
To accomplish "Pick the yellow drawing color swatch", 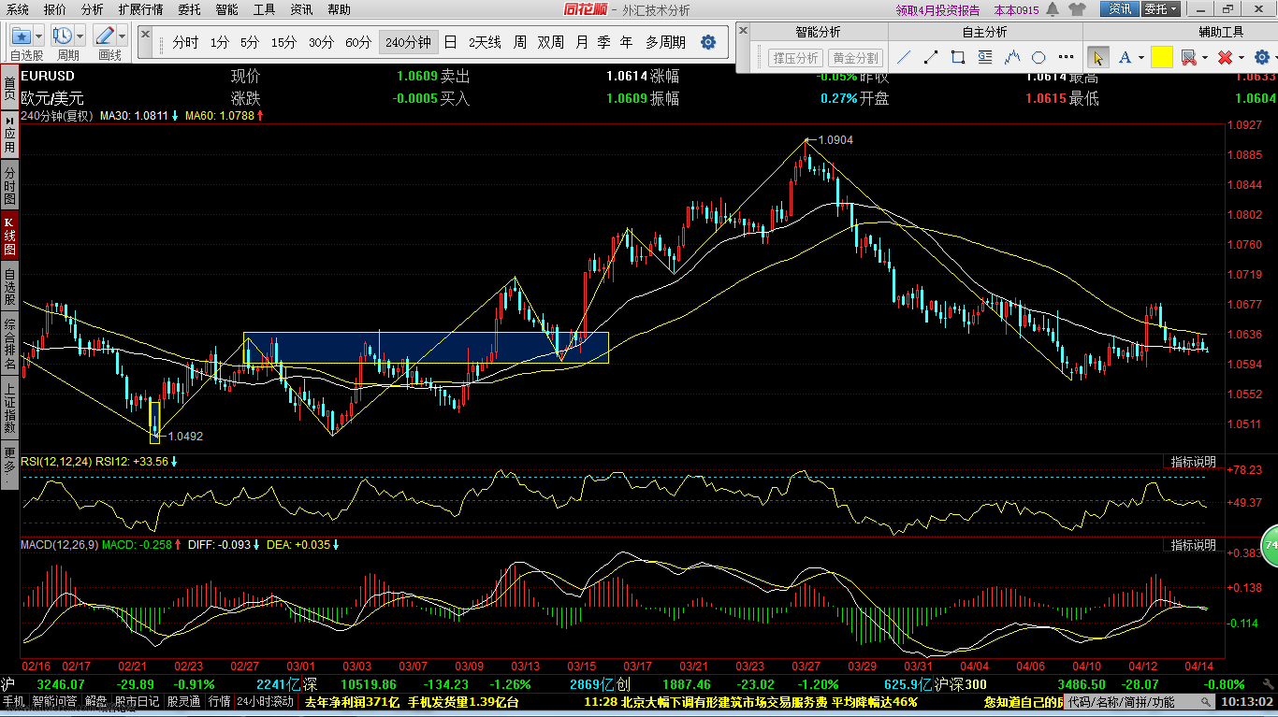I will pos(1162,57).
